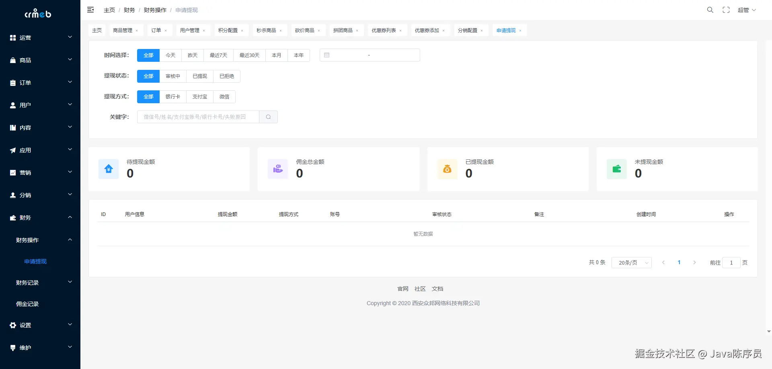Click the 营销 sidebar chart icon
Image resolution: width=772 pixels, height=369 pixels.
point(13,173)
